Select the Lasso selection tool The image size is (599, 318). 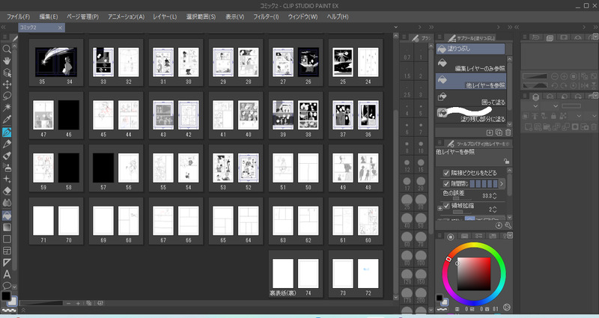click(x=7, y=97)
